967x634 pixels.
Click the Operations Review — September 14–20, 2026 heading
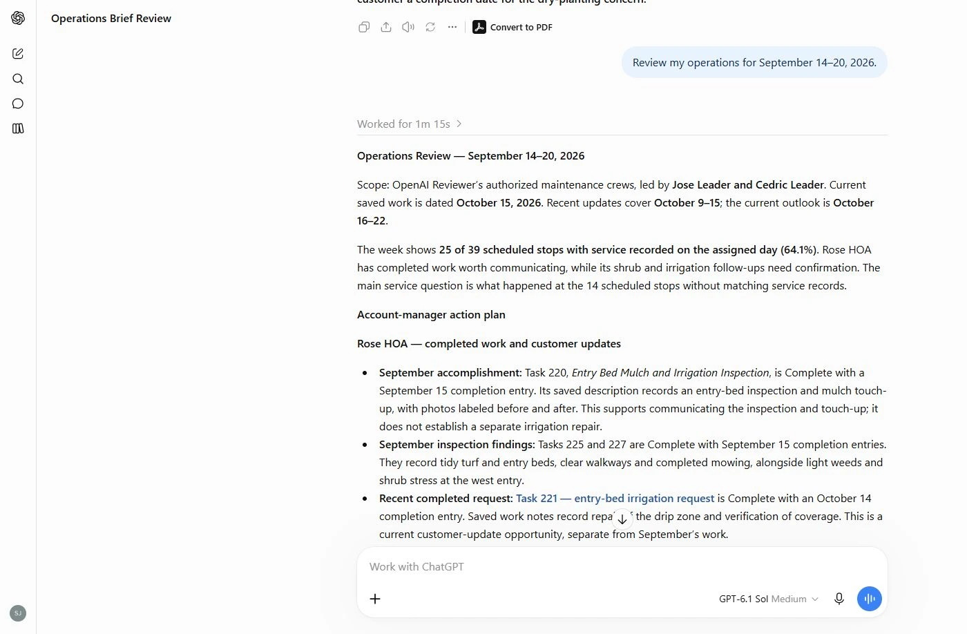coord(470,155)
